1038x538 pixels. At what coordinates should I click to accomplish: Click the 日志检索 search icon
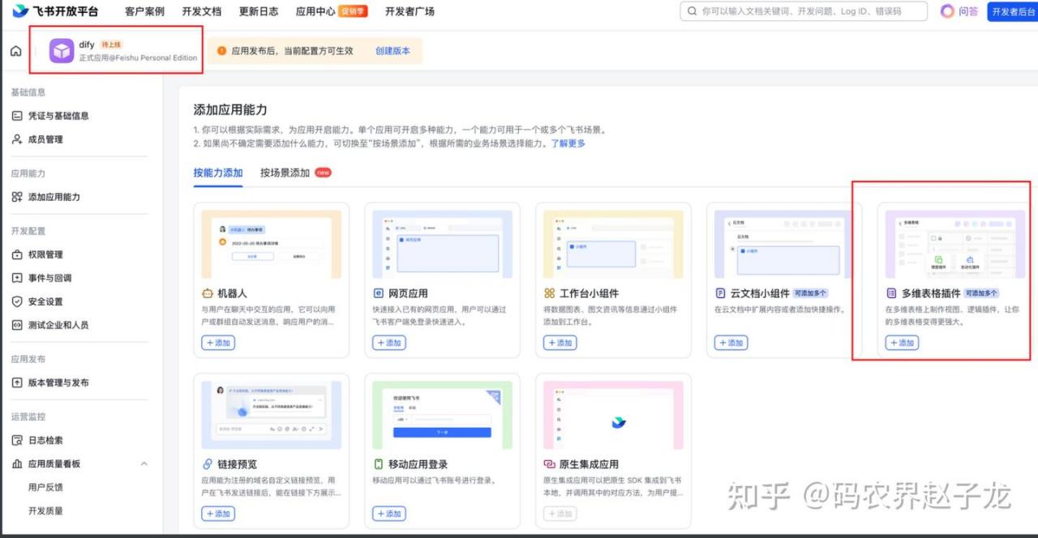pos(17,440)
